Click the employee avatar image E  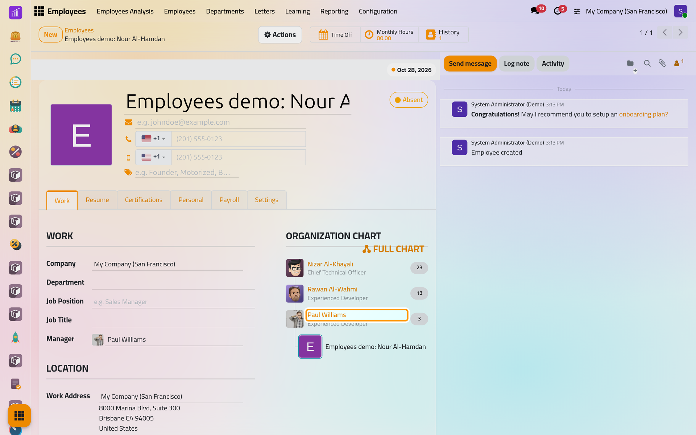81,135
